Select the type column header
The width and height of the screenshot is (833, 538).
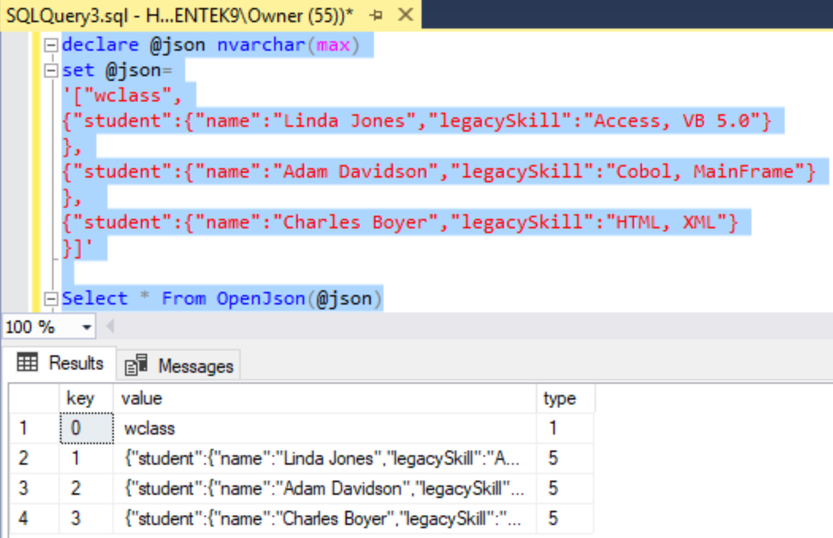pos(558,398)
